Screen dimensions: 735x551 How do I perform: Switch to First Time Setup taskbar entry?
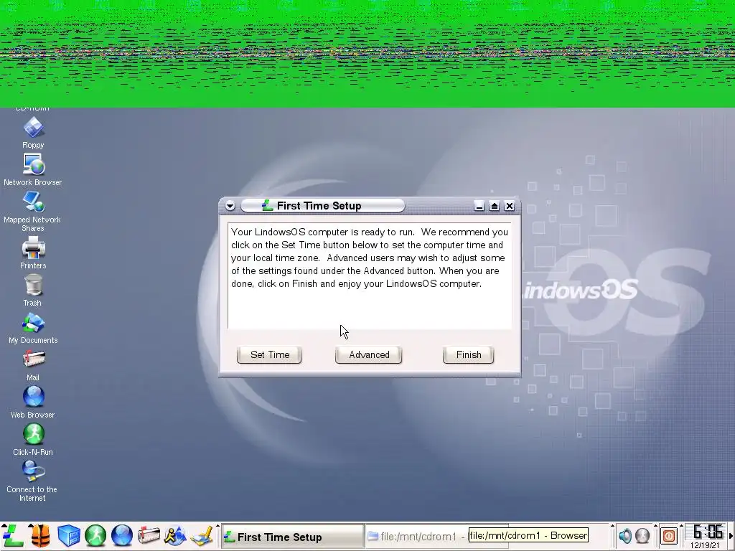pyautogui.click(x=293, y=537)
